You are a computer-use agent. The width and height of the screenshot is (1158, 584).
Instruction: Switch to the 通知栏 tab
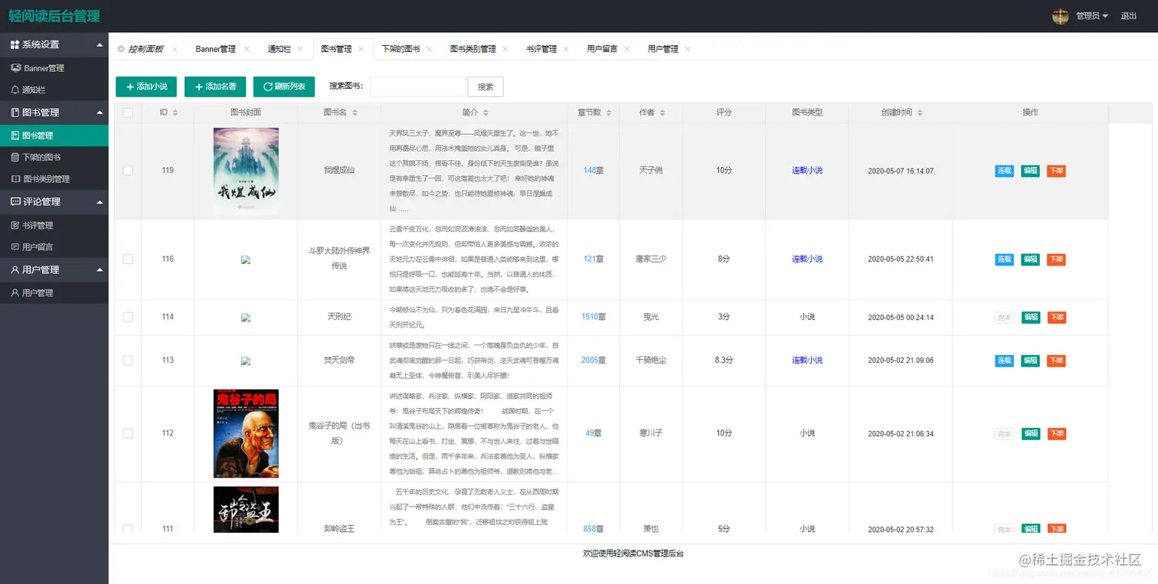point(279,49)
